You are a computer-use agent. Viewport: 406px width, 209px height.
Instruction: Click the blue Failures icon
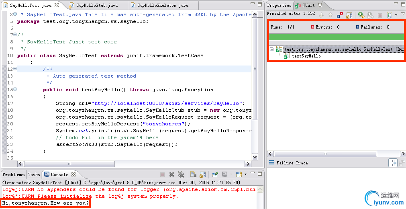click(x=357, y=27)
